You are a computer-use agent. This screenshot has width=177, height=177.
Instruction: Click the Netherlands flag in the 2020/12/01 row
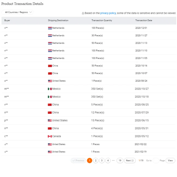point(50,28)
